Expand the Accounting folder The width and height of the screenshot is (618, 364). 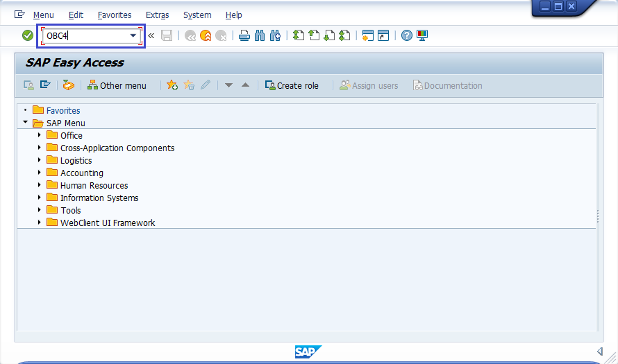click(39, 173)
